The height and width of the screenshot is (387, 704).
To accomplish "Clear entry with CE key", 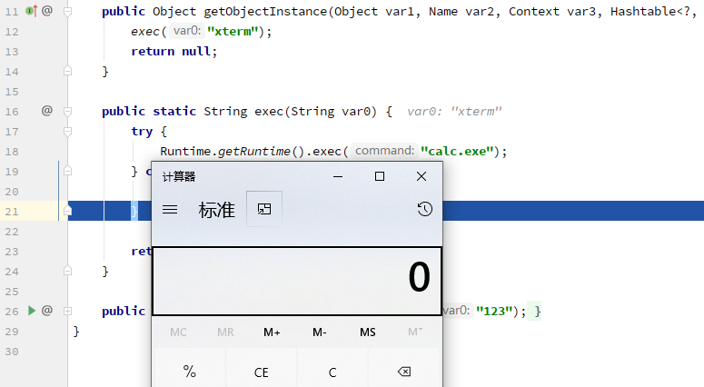I will coord(261,372).
